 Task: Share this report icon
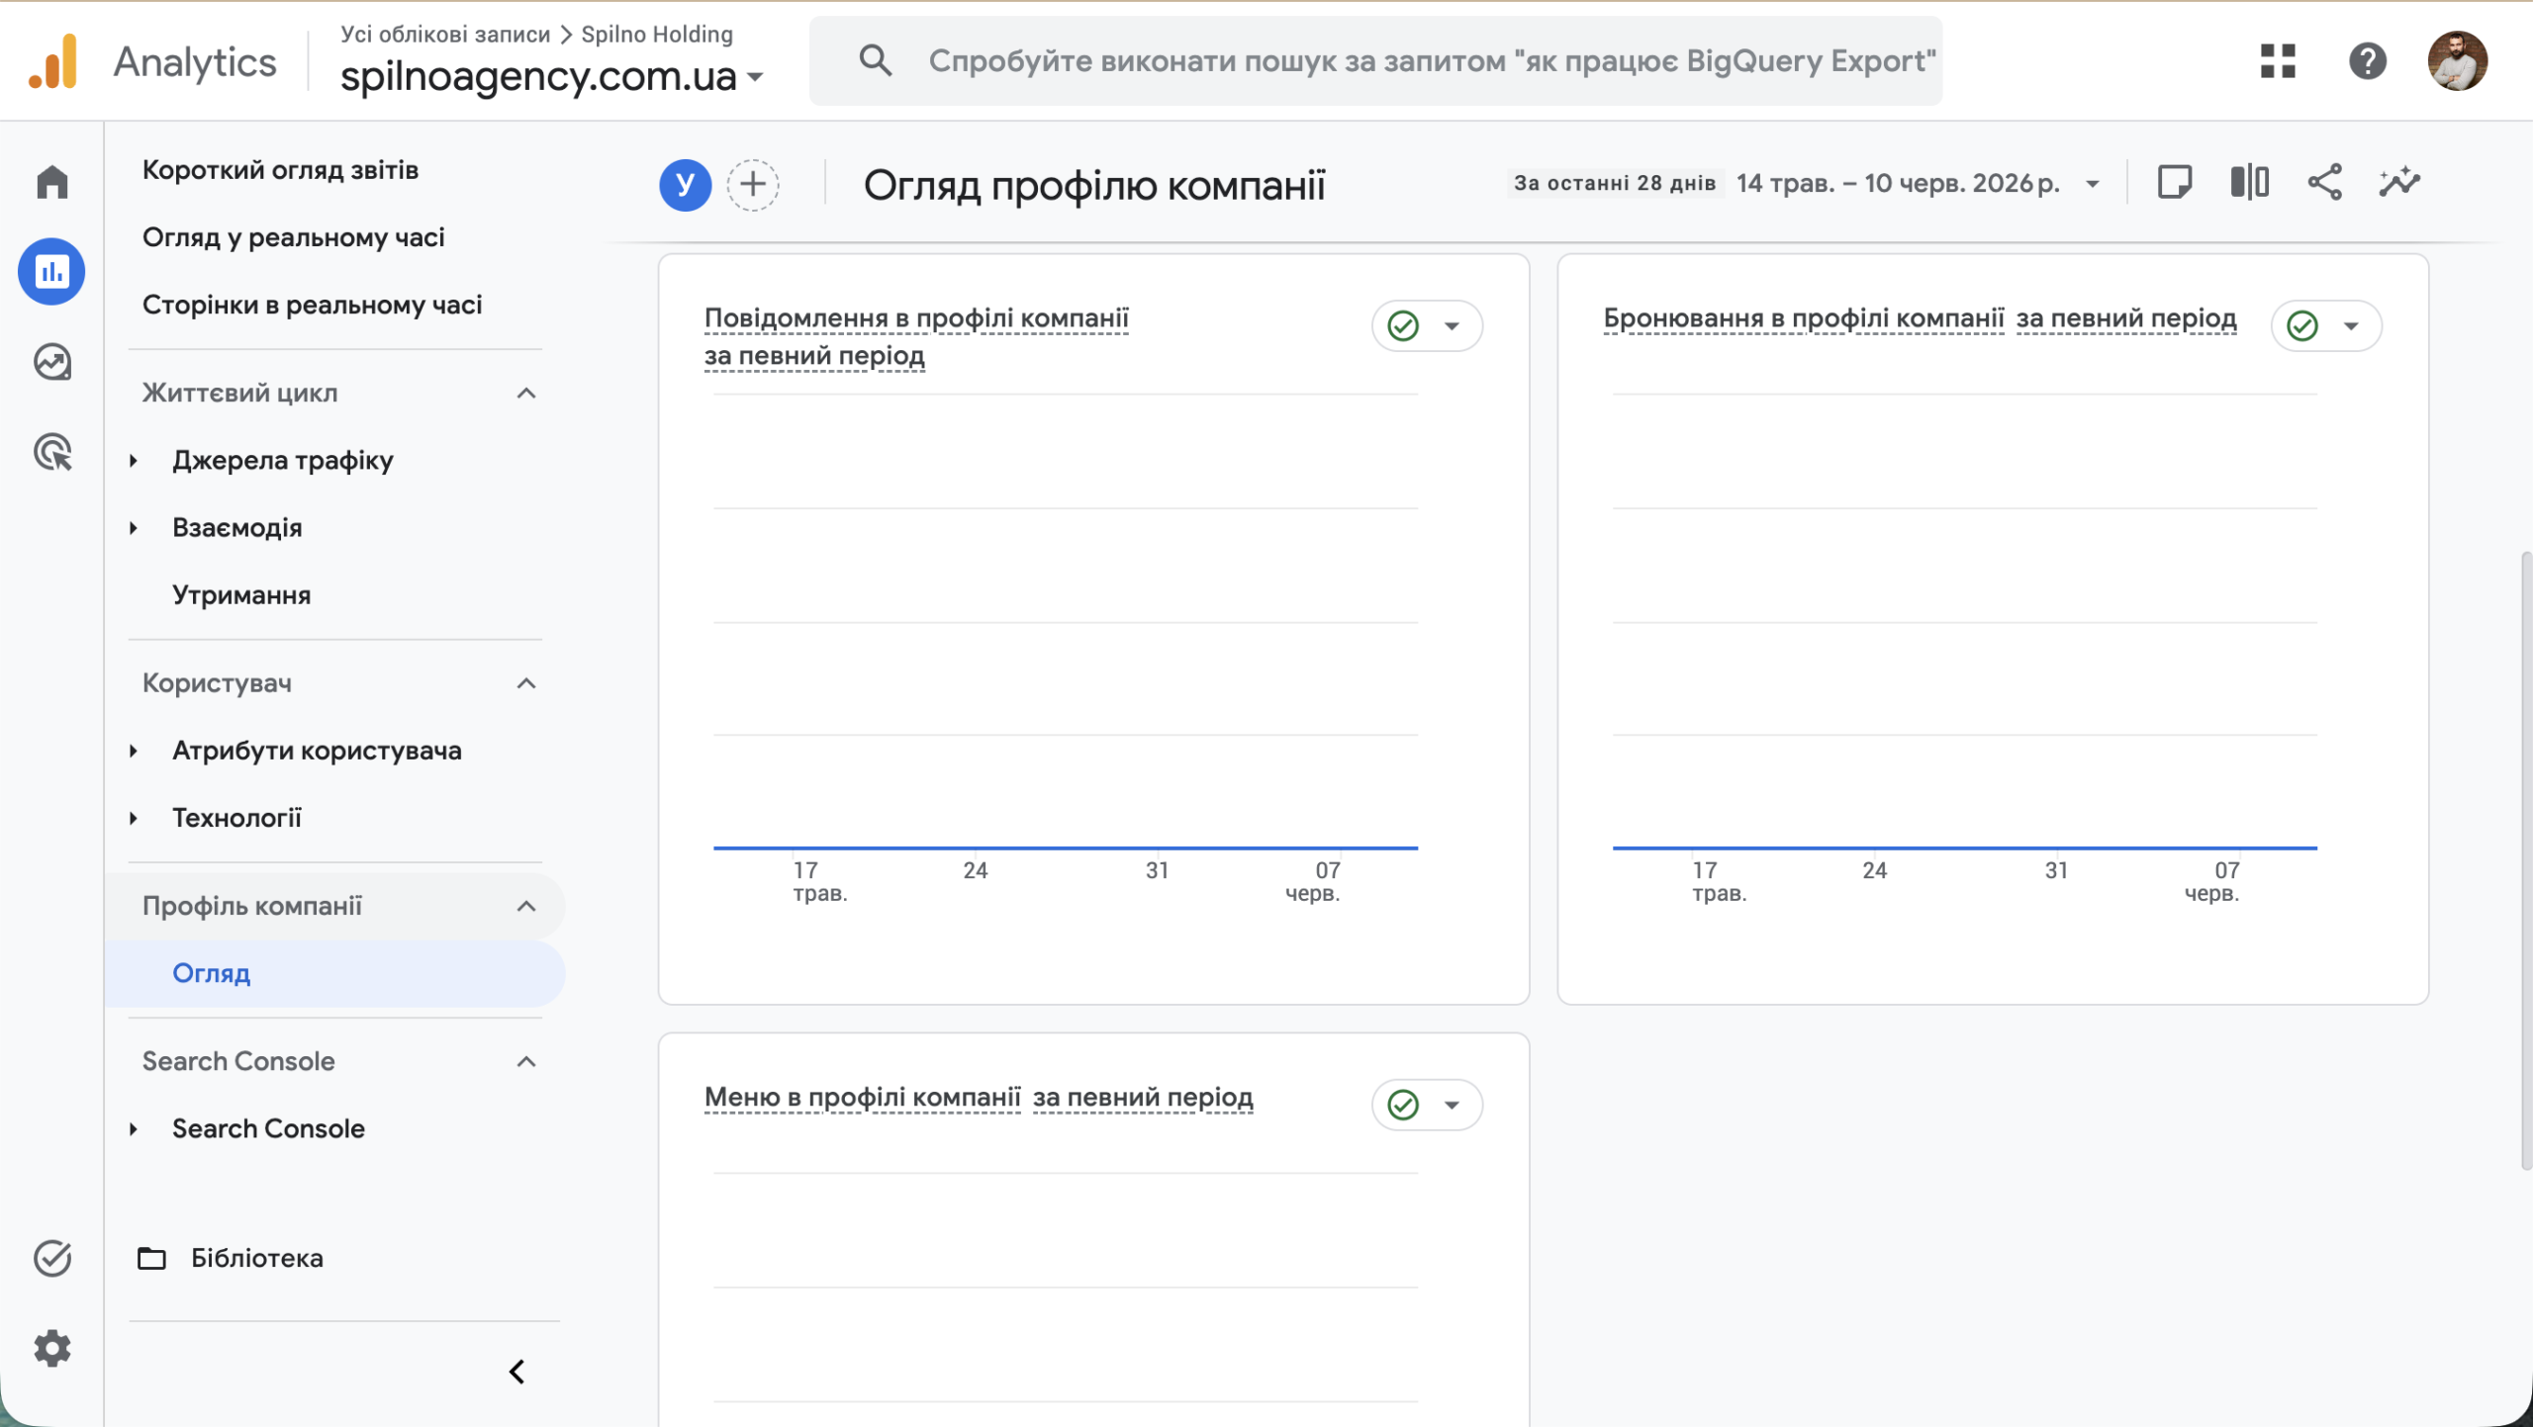coord(2324,183)
